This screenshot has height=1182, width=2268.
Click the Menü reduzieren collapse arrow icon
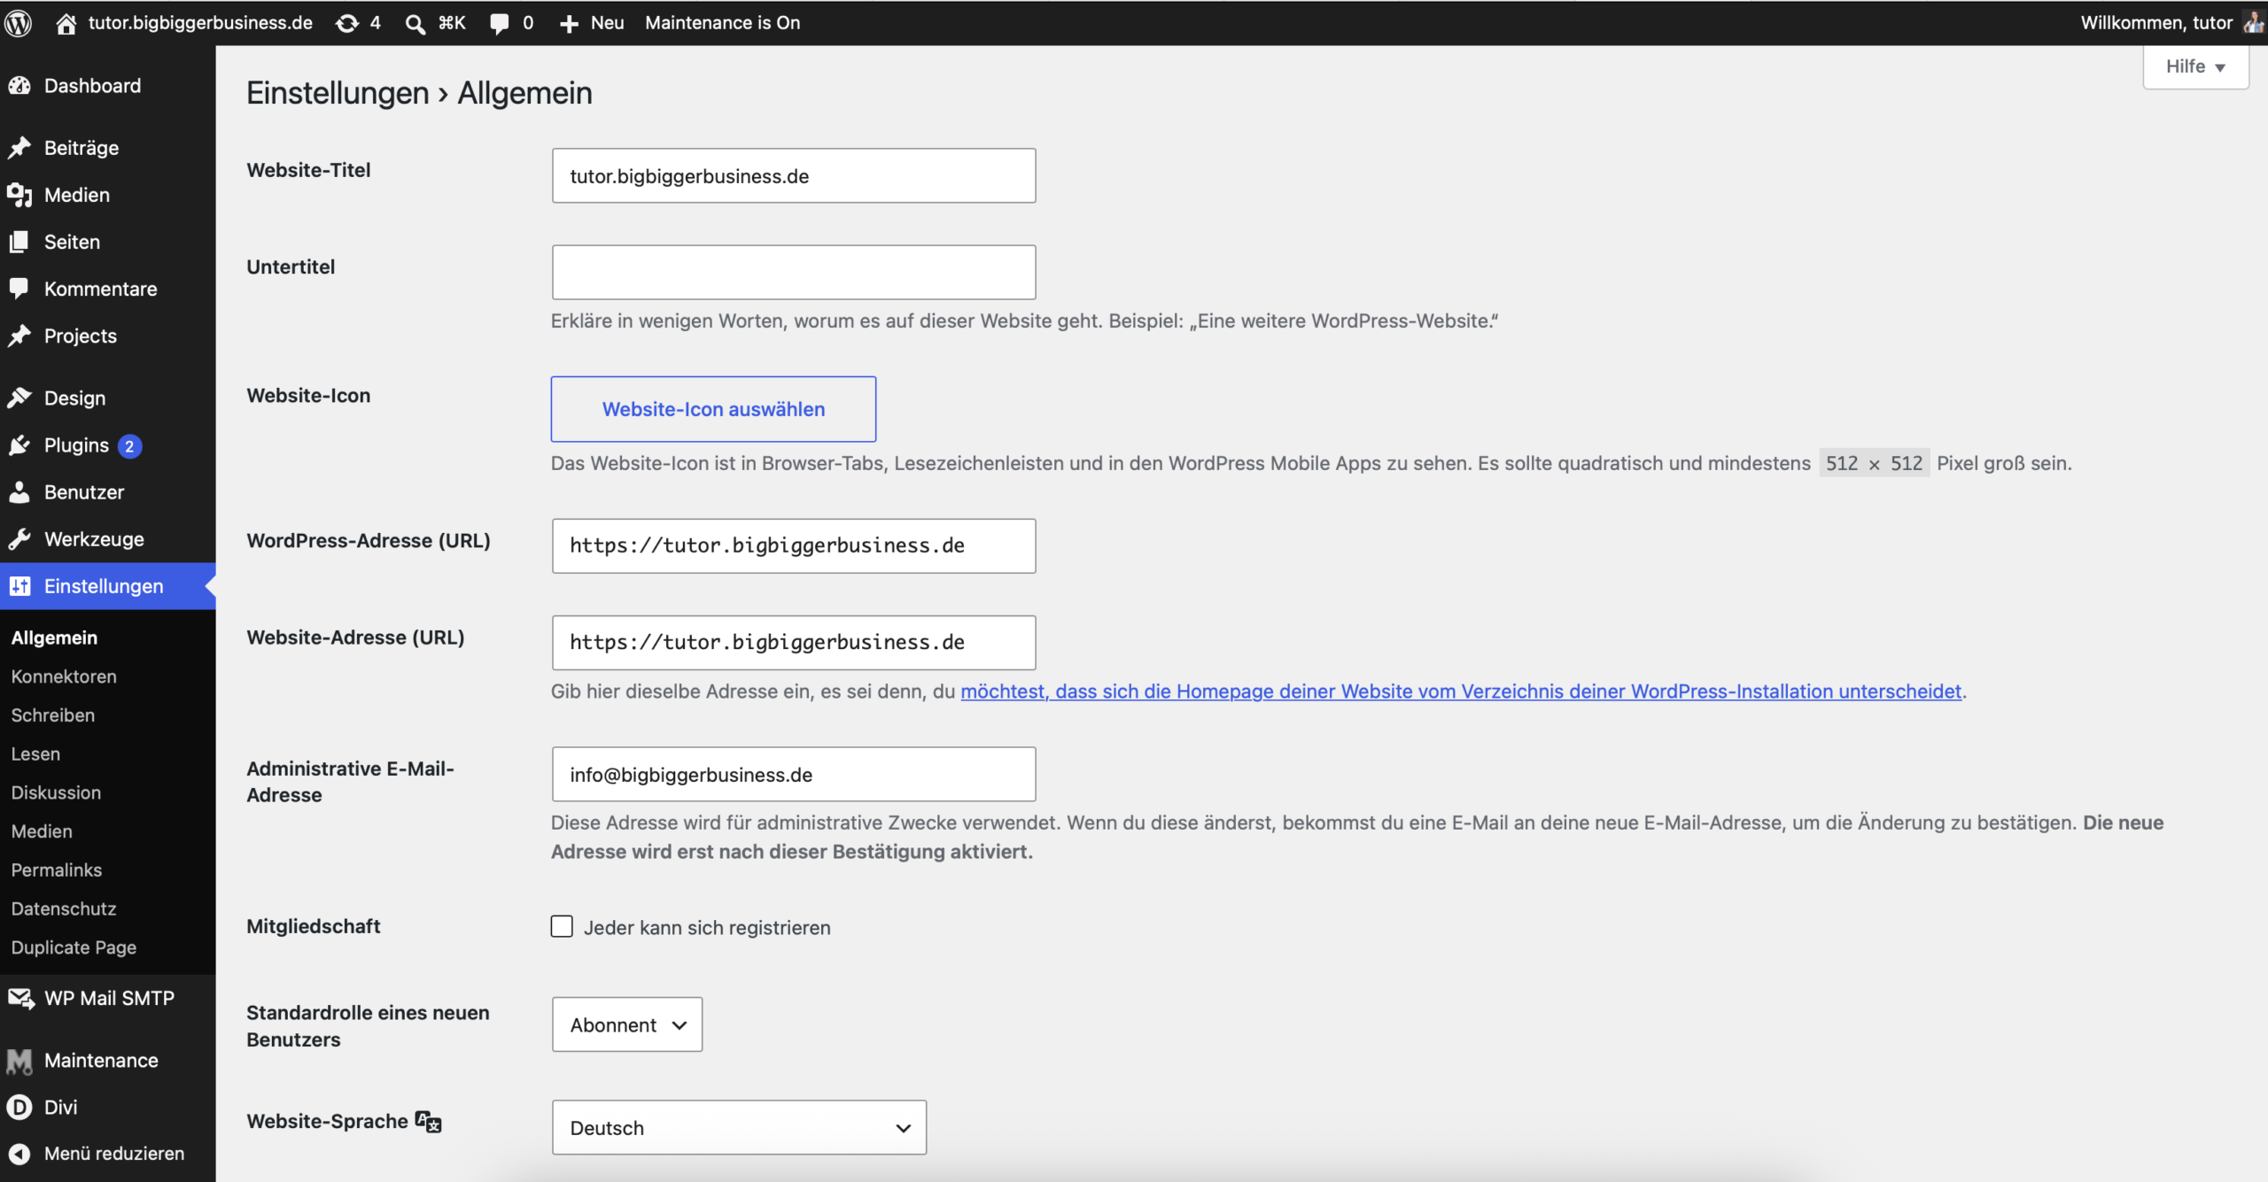[x=19, y=1154]
